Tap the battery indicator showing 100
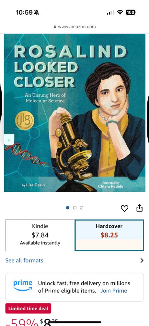Image resolution: width=149 pixels, height=326 pixels. point(131,12)
